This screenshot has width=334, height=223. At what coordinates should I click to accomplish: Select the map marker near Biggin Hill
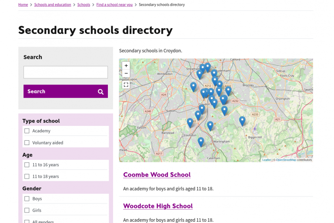click(242, 121)
